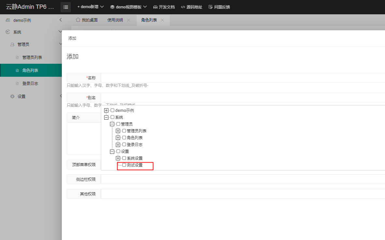Image resolution: width=385 pixels, height=240 pixels.
Task: Switch to the 使用说明 tab
Action: pos(115,20)
